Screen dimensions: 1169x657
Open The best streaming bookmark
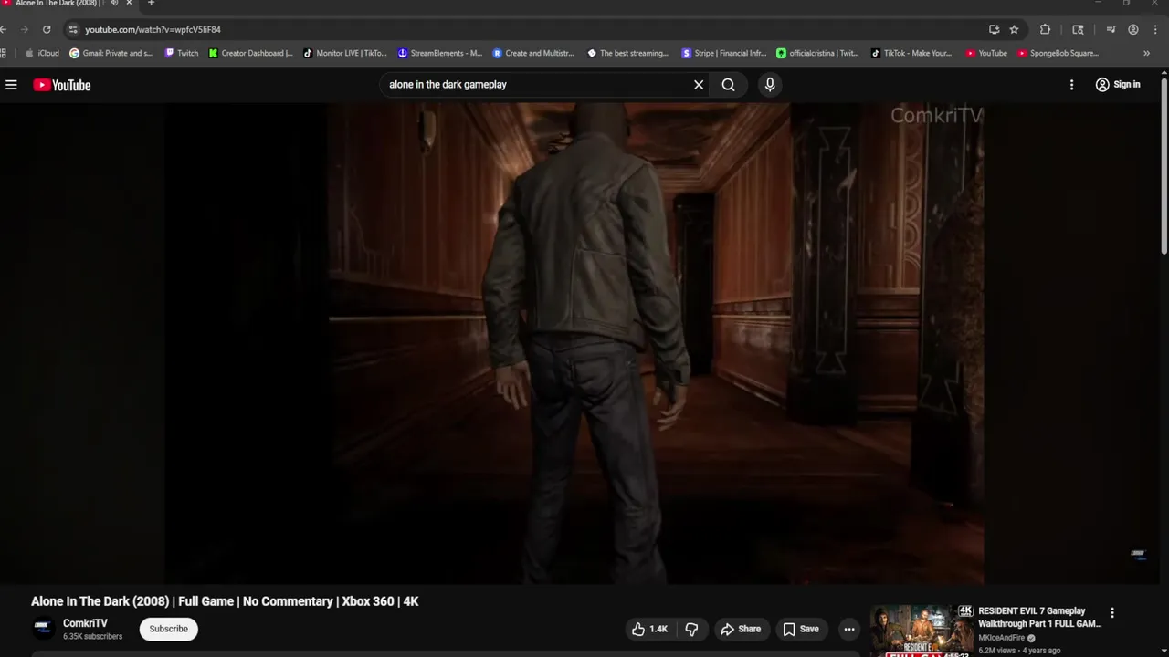pyautogui.click(x=627, y=53)
